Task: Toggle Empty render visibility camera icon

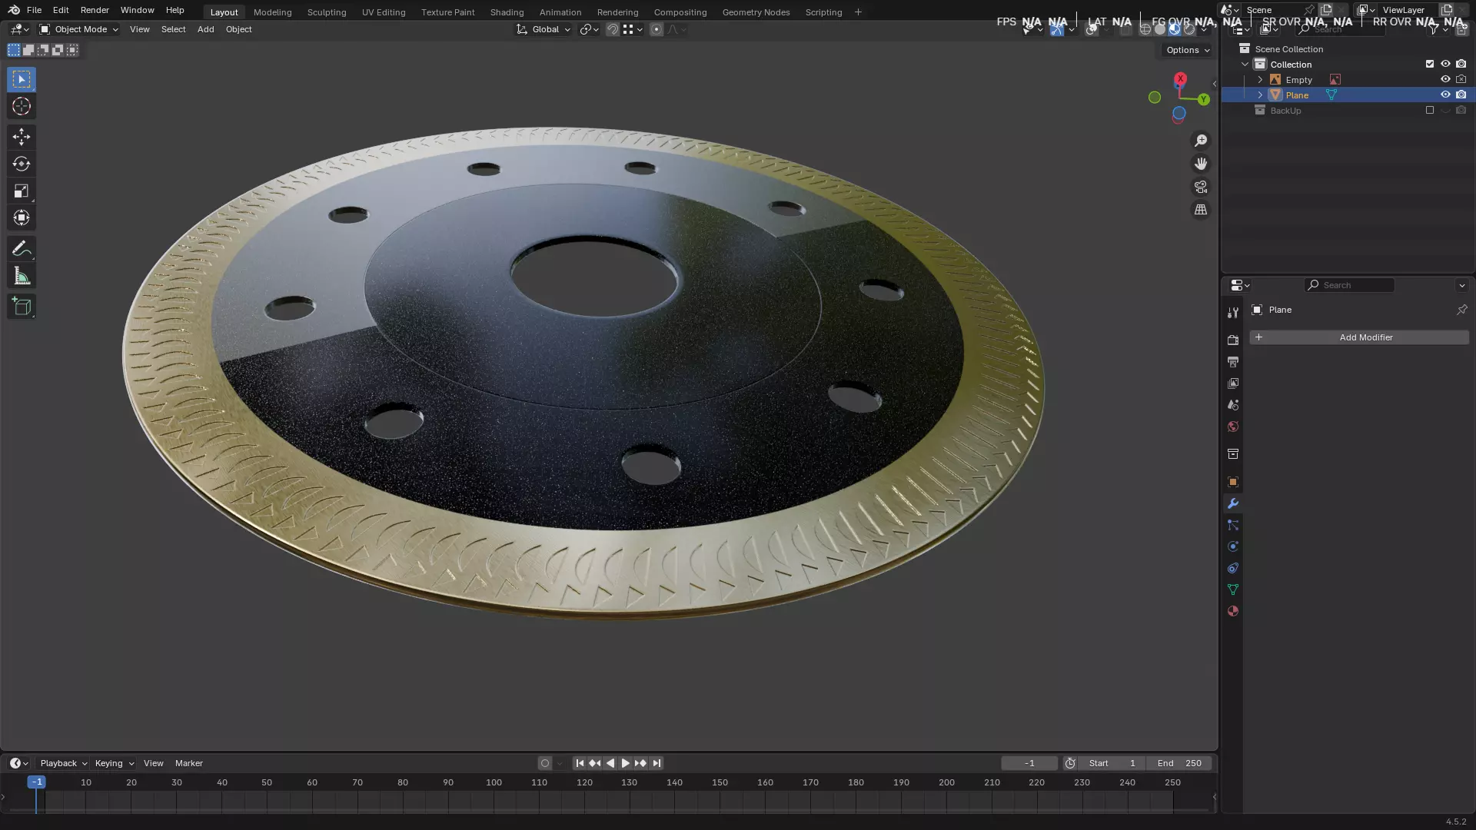Action: 1461,79
